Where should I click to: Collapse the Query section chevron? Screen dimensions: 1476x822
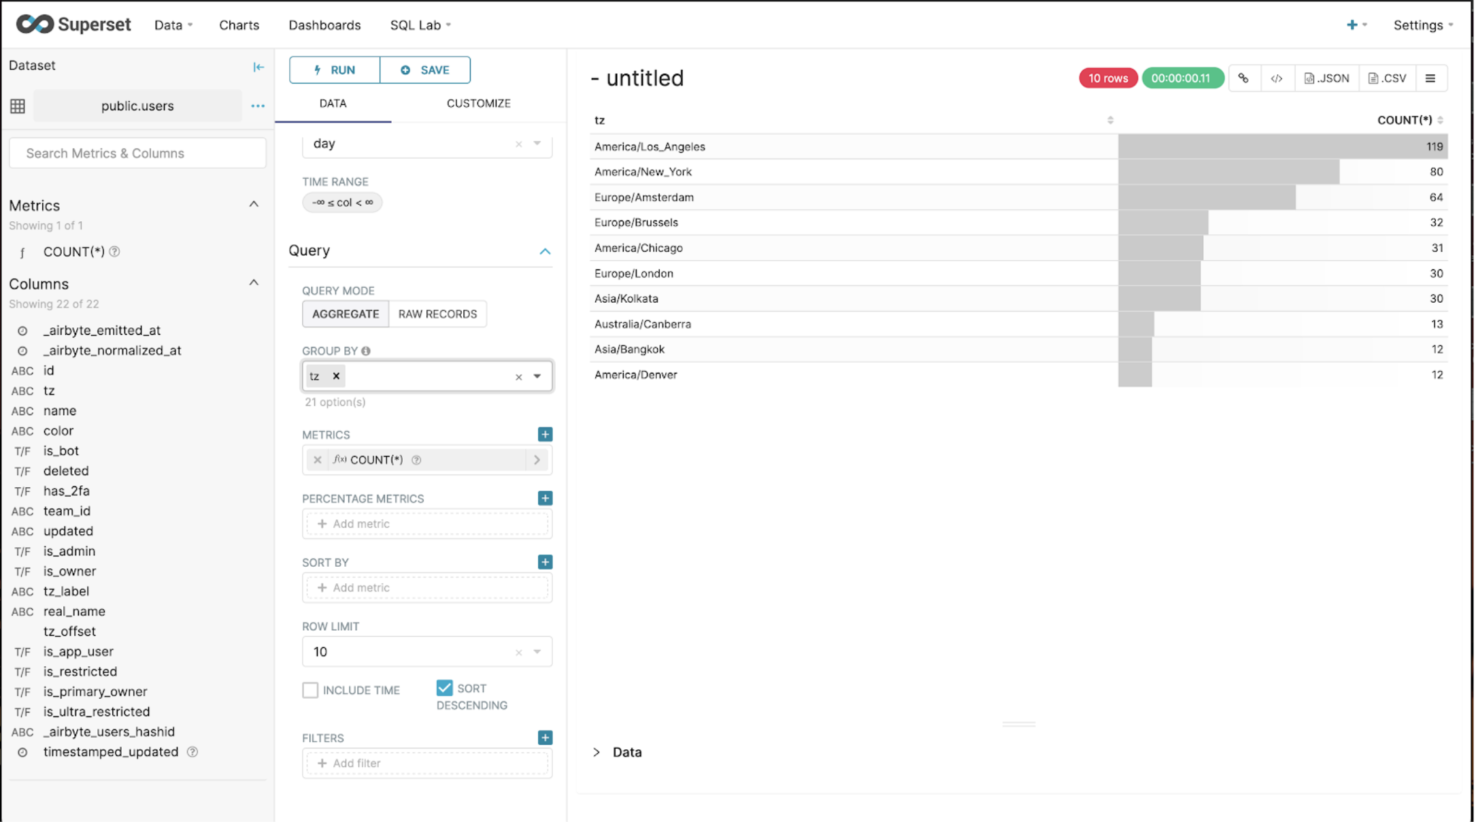pos(545,251)
